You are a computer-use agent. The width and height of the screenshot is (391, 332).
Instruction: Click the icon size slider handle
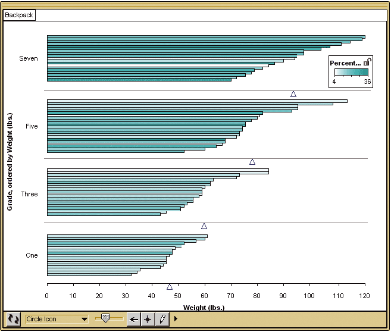(x=105, y=319)
